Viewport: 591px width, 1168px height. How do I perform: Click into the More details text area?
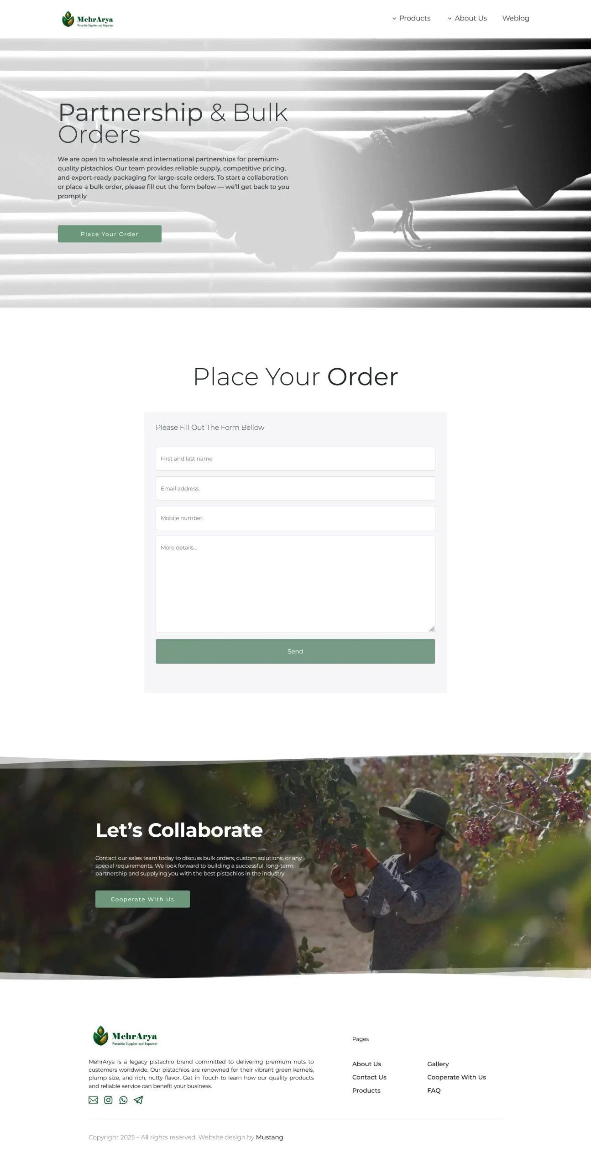pyautogui.click(x=295, y=584)
